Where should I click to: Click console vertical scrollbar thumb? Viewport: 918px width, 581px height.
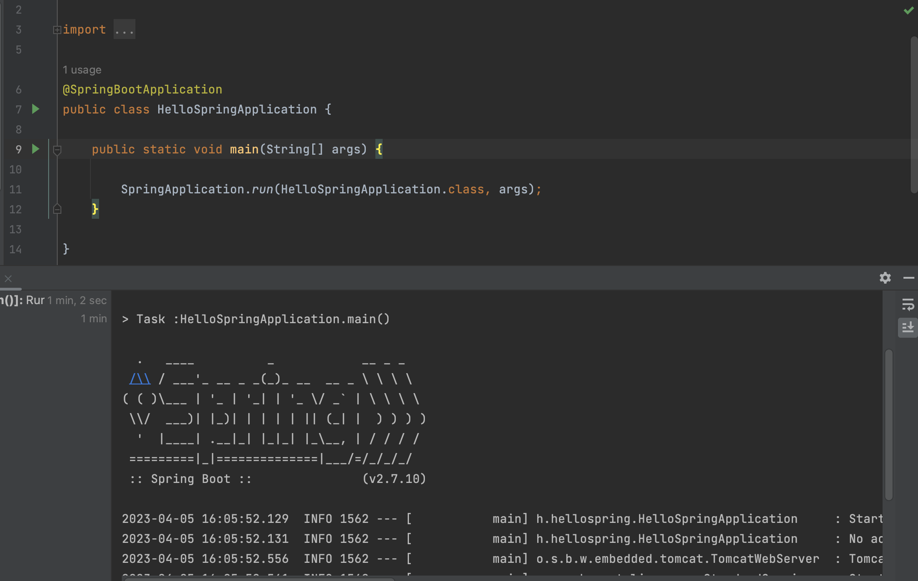click(889, 424)
